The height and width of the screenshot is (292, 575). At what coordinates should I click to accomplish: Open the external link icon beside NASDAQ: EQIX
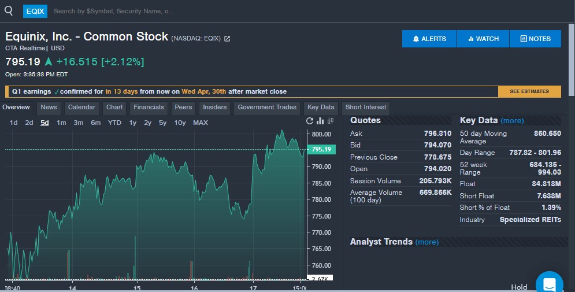[x=227, y=39]
